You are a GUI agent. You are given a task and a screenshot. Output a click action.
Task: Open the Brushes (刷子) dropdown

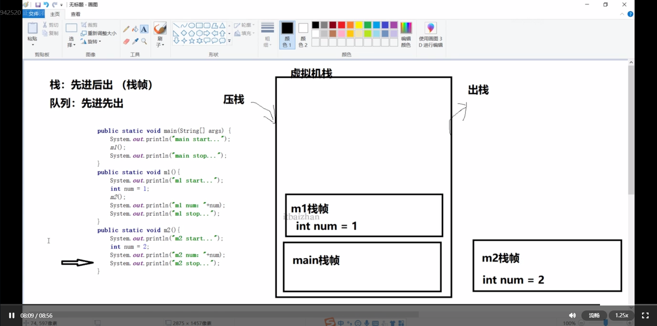point(160,42)
